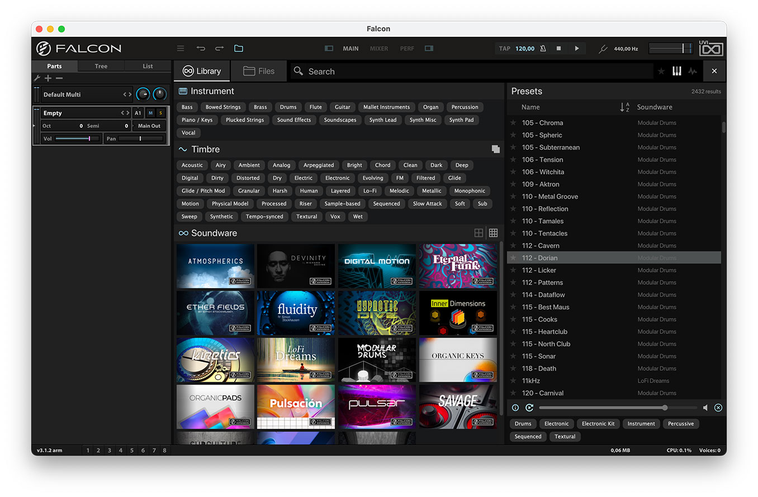Click the circled X clear tags icon

pyautogui.click(x=718, y=408)
